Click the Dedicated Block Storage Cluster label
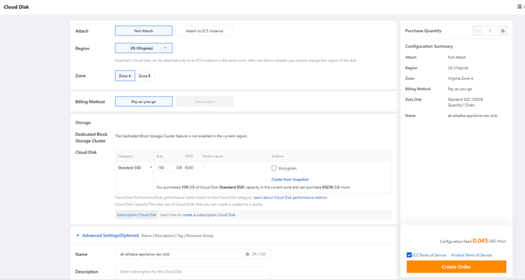This screenshot has height=280, width=525. coord(91,137)
